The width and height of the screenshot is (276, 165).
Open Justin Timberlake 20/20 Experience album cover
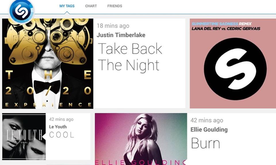(x=48, y=64)
